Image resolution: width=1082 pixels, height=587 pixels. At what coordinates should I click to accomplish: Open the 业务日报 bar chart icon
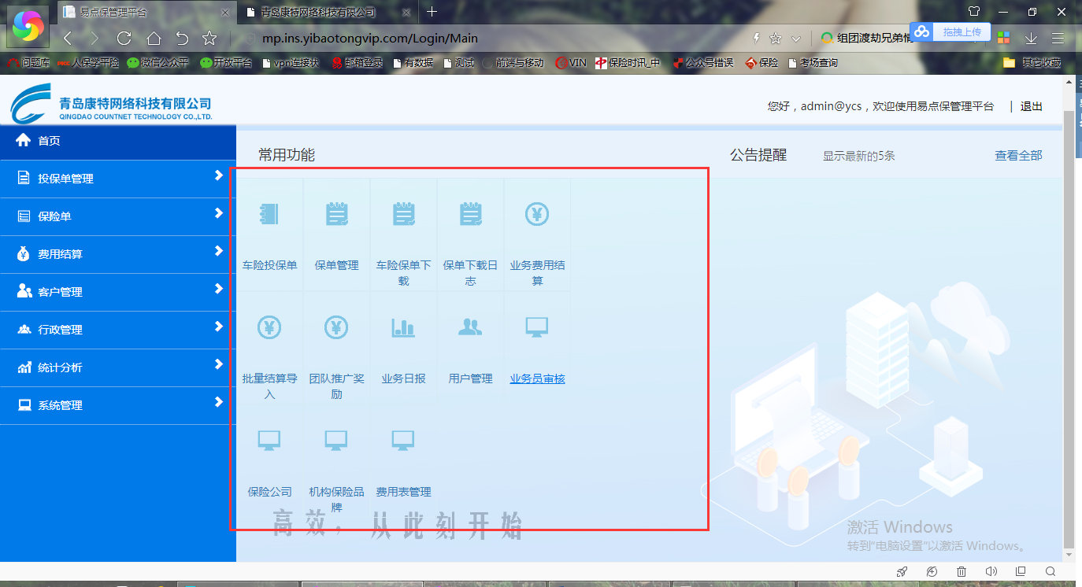pyautogui.click(x=403, y=327)
